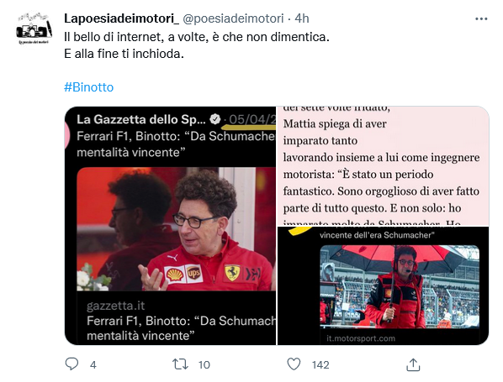
Task: Open the pink article text image
Action: click(x=383, y=166)
